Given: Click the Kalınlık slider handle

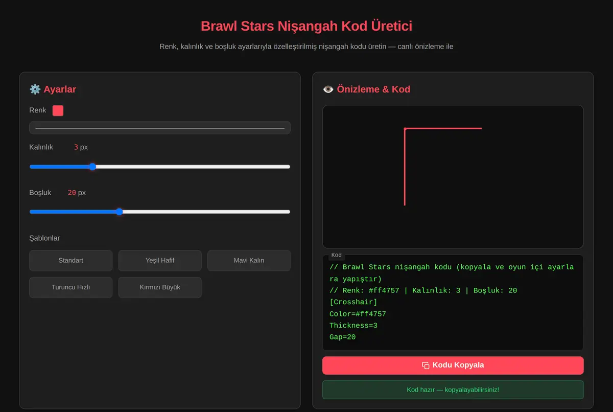Looking at the screenshot, I should (92, 167).
